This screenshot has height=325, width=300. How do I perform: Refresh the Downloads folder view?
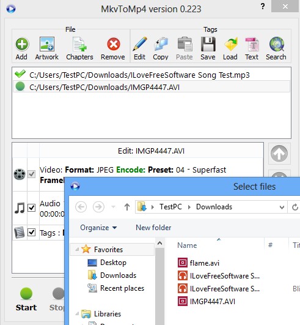(x=295, y=207)
